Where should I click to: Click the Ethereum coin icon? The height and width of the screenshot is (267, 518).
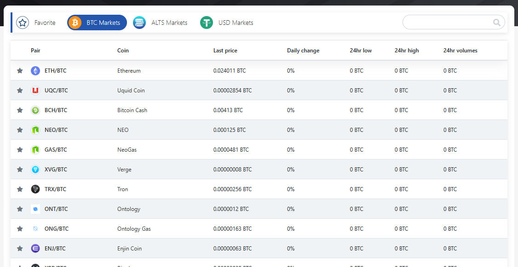pyautogui.click(x=35, y=71)
